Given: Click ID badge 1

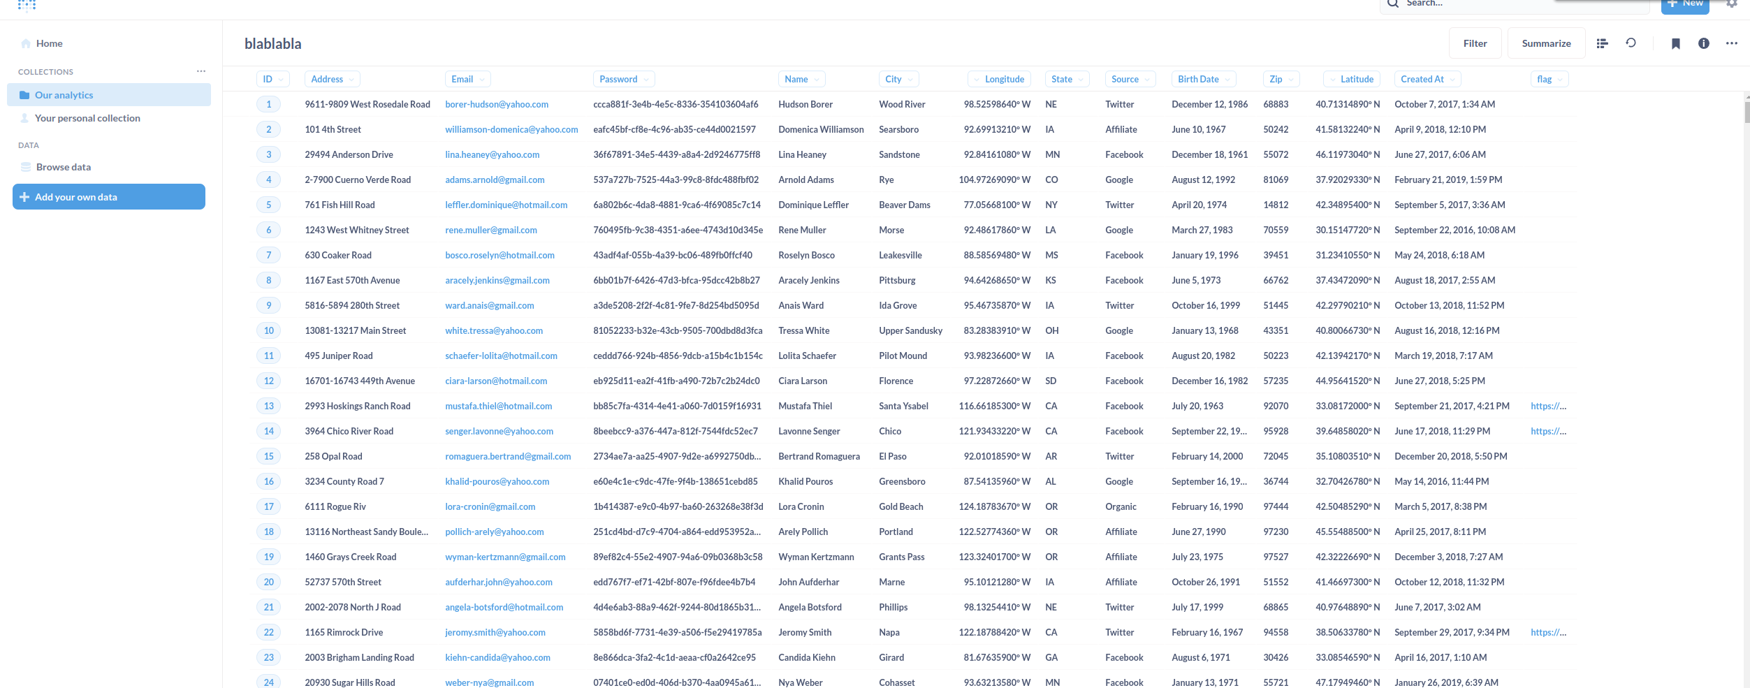Looking at the screenshot, I should pyautogui.click(x=268, y=104).
